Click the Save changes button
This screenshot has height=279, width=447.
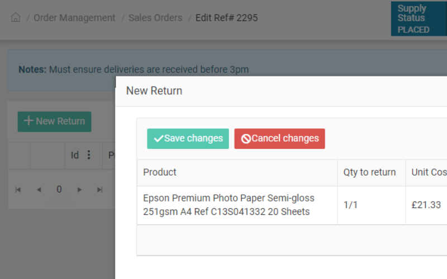tap(188, 138)
